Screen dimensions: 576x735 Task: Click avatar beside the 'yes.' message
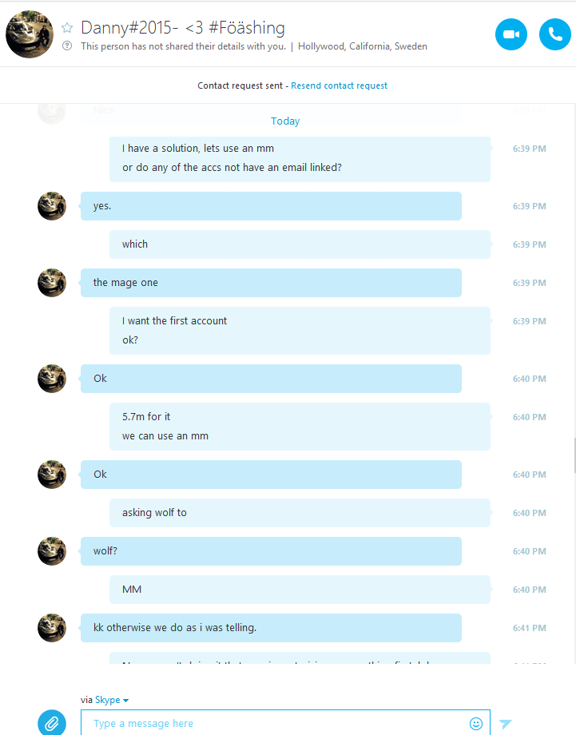[52, 206]
